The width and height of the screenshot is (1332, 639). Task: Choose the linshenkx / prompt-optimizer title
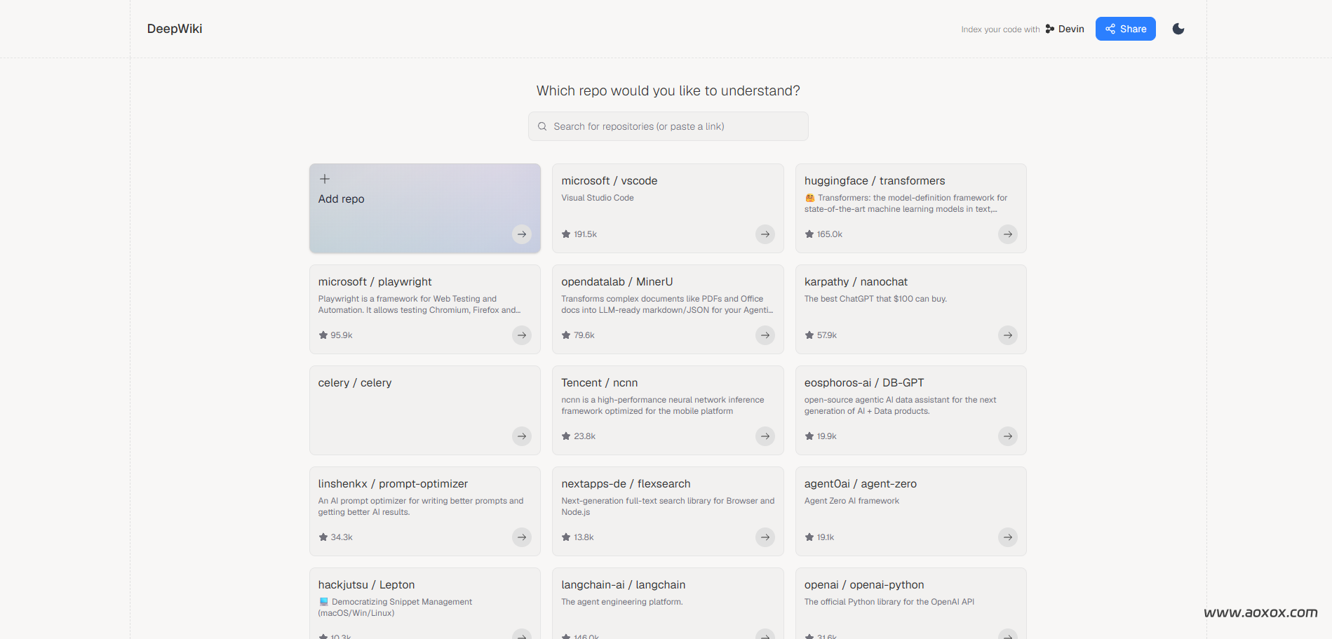click(x=393, y=484)
